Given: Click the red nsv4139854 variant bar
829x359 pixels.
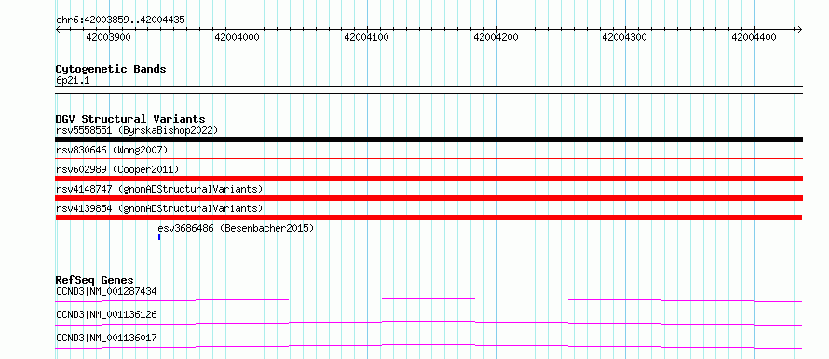Looking at the screenshot, I should pos(428,218).
